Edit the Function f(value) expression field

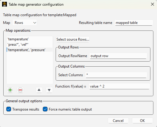pyautogui.click(x=119, y=86)
